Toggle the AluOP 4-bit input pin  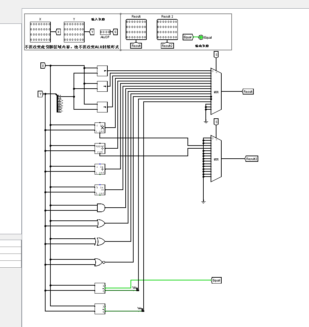(x=105, y=32)
